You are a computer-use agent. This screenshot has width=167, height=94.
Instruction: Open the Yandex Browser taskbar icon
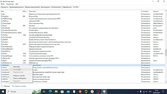92,92
